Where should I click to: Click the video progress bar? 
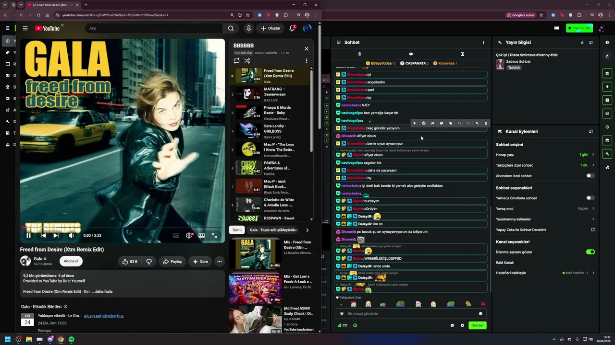click(123, 227)
